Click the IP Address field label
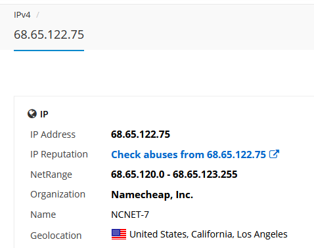Viewport: 314px width, 248px height. tap(53, 134)
